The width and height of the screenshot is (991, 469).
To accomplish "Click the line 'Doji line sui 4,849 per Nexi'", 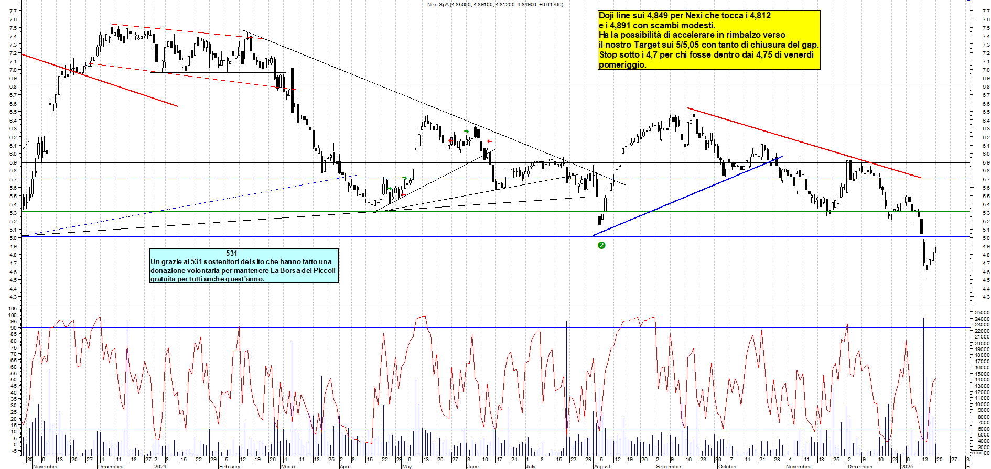I will [x=685, y=16].
